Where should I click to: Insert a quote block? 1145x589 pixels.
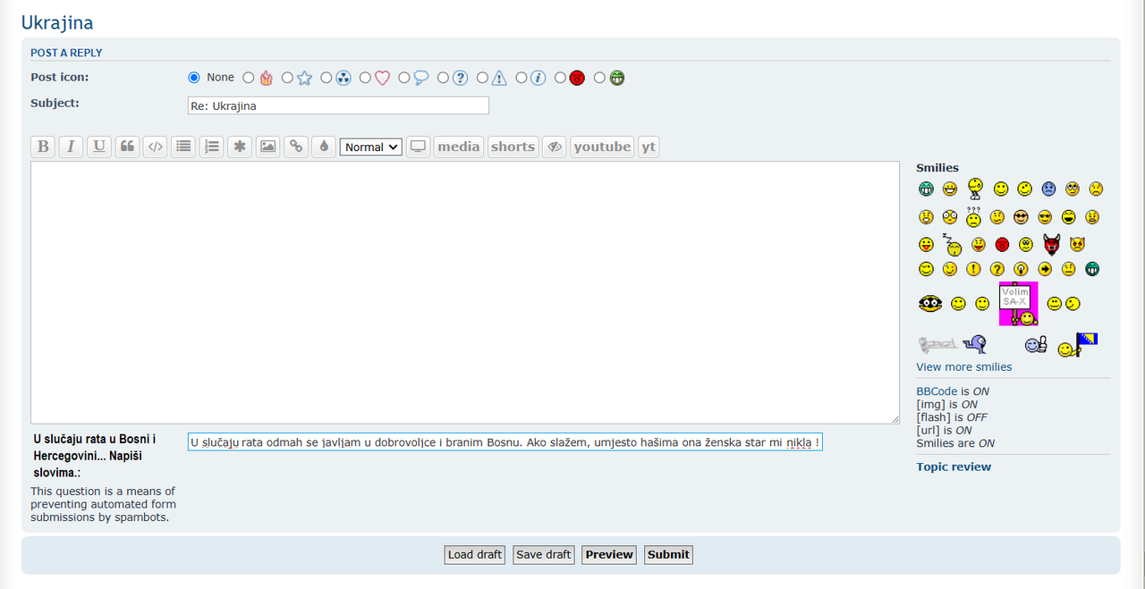coord(128,147)
